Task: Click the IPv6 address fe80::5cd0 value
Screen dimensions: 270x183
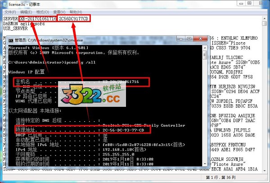Action: click(144, 145)
